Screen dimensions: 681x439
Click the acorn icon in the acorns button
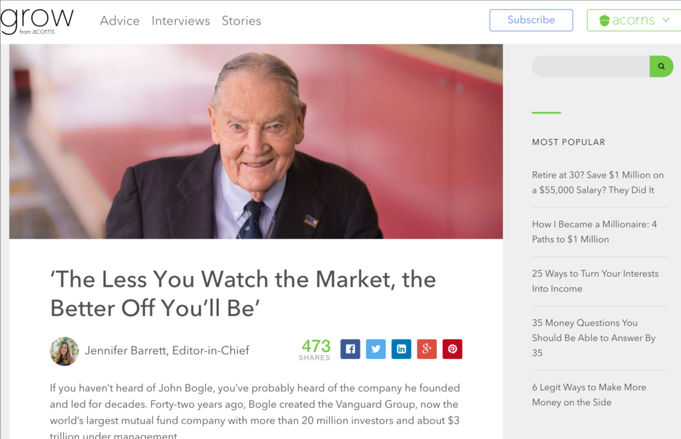(604, 21)
